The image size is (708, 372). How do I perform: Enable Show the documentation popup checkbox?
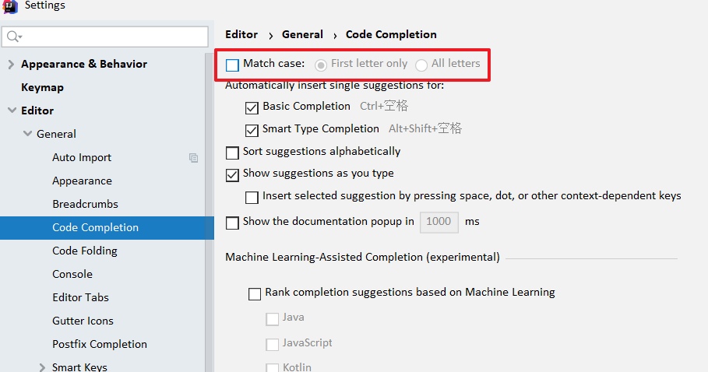coord(232,223)
